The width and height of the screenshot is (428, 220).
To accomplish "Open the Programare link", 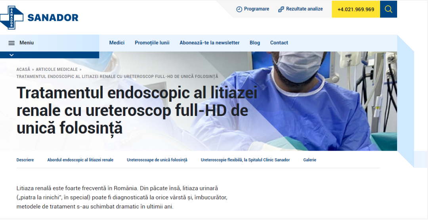I will click(x=256, y=9).
